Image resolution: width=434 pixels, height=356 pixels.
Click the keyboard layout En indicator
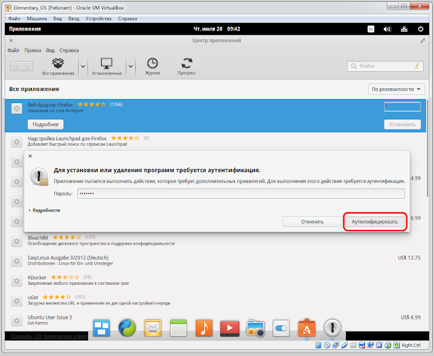tap(371, 29)
